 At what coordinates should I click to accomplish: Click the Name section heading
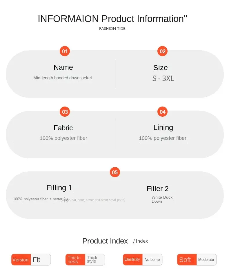click(63, 67)
